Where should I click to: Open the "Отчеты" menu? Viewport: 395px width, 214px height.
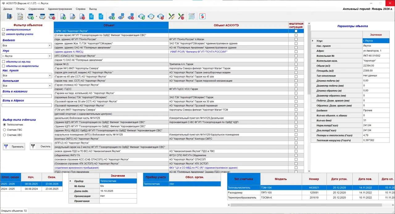click(x=20, y=9)
